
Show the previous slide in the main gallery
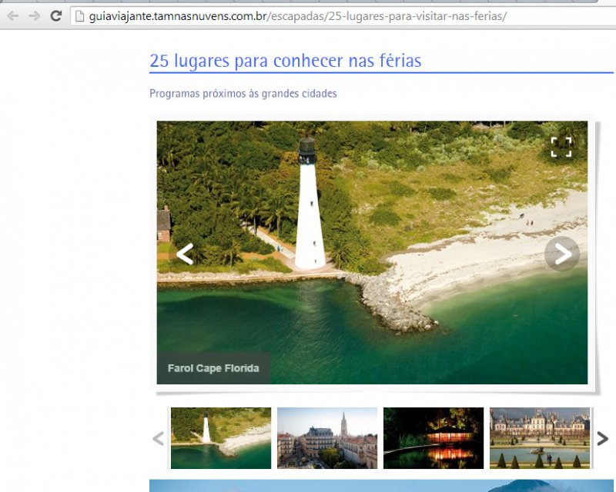(x=185, y=254)
